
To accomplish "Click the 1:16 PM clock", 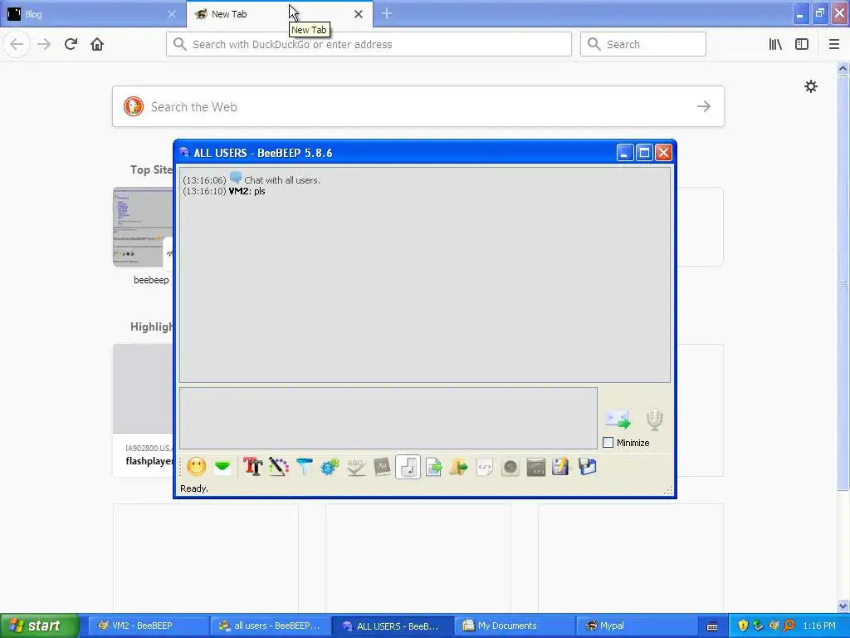I will (x=819, y=626).
